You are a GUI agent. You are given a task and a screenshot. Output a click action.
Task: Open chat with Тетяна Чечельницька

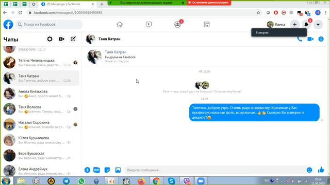click(40, 63)
